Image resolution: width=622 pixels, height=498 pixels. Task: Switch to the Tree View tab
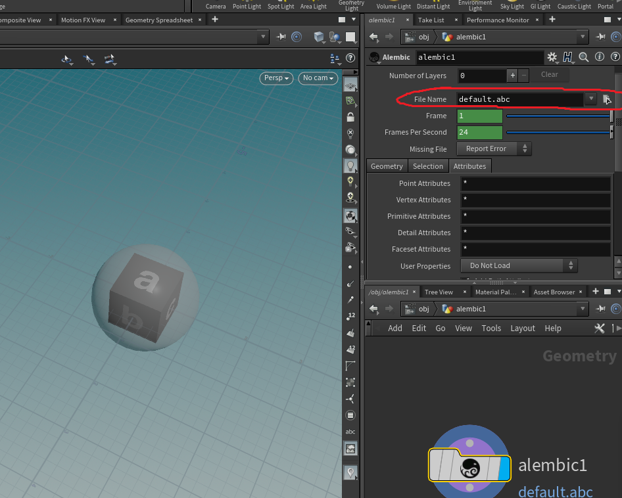439,292
